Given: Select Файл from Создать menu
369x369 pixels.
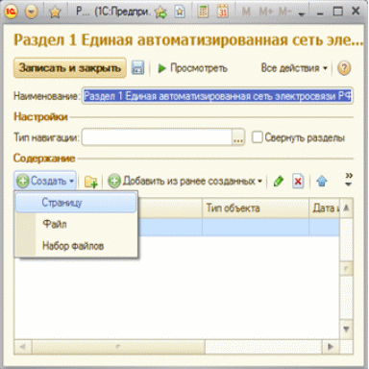Looking at the screenshot, I should click(76, 224).
